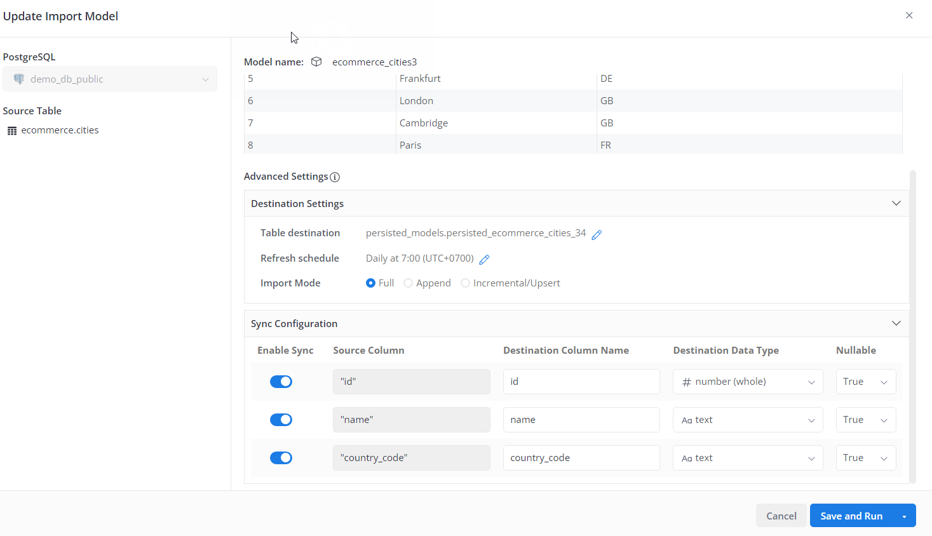Toggle sync for the "name" column
932x536 pixels.
pos(281,420)
